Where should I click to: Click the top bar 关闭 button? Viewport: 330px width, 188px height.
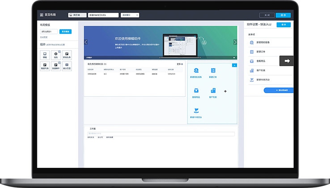pos(267,15)
